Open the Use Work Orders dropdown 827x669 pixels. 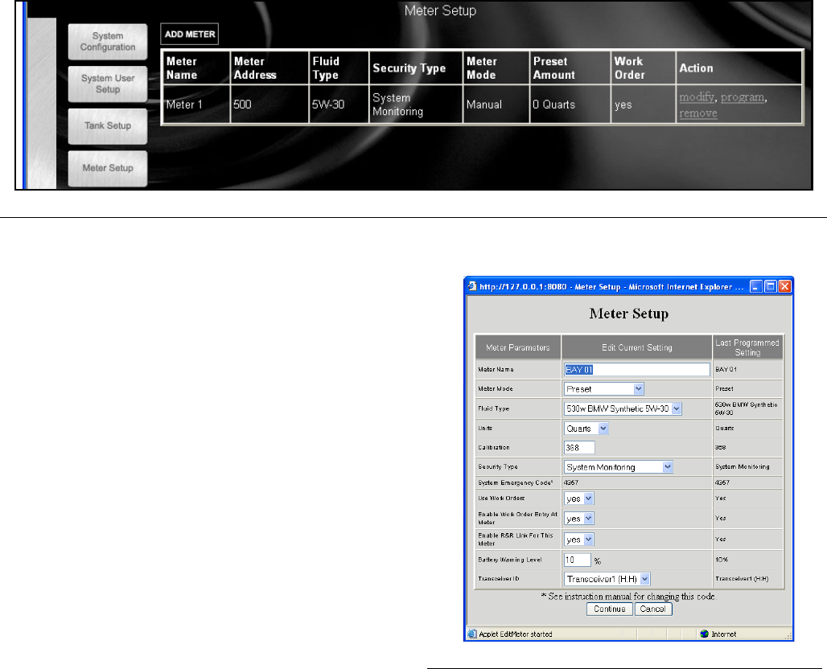tap(578, 499)
